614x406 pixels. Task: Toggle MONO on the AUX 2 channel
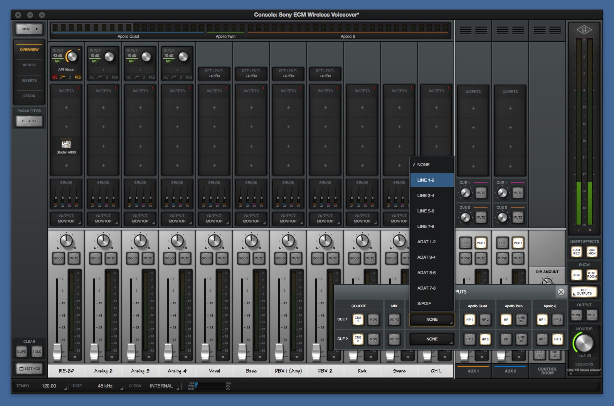pos(503,258)
